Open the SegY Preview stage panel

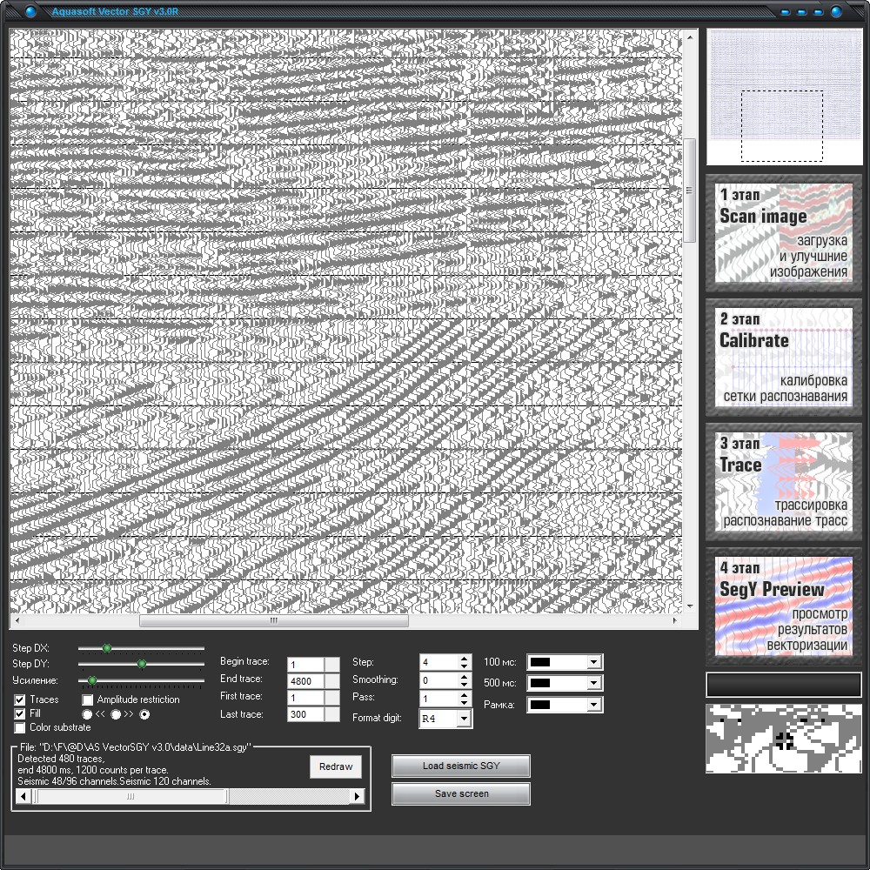(x=783, y=606)
